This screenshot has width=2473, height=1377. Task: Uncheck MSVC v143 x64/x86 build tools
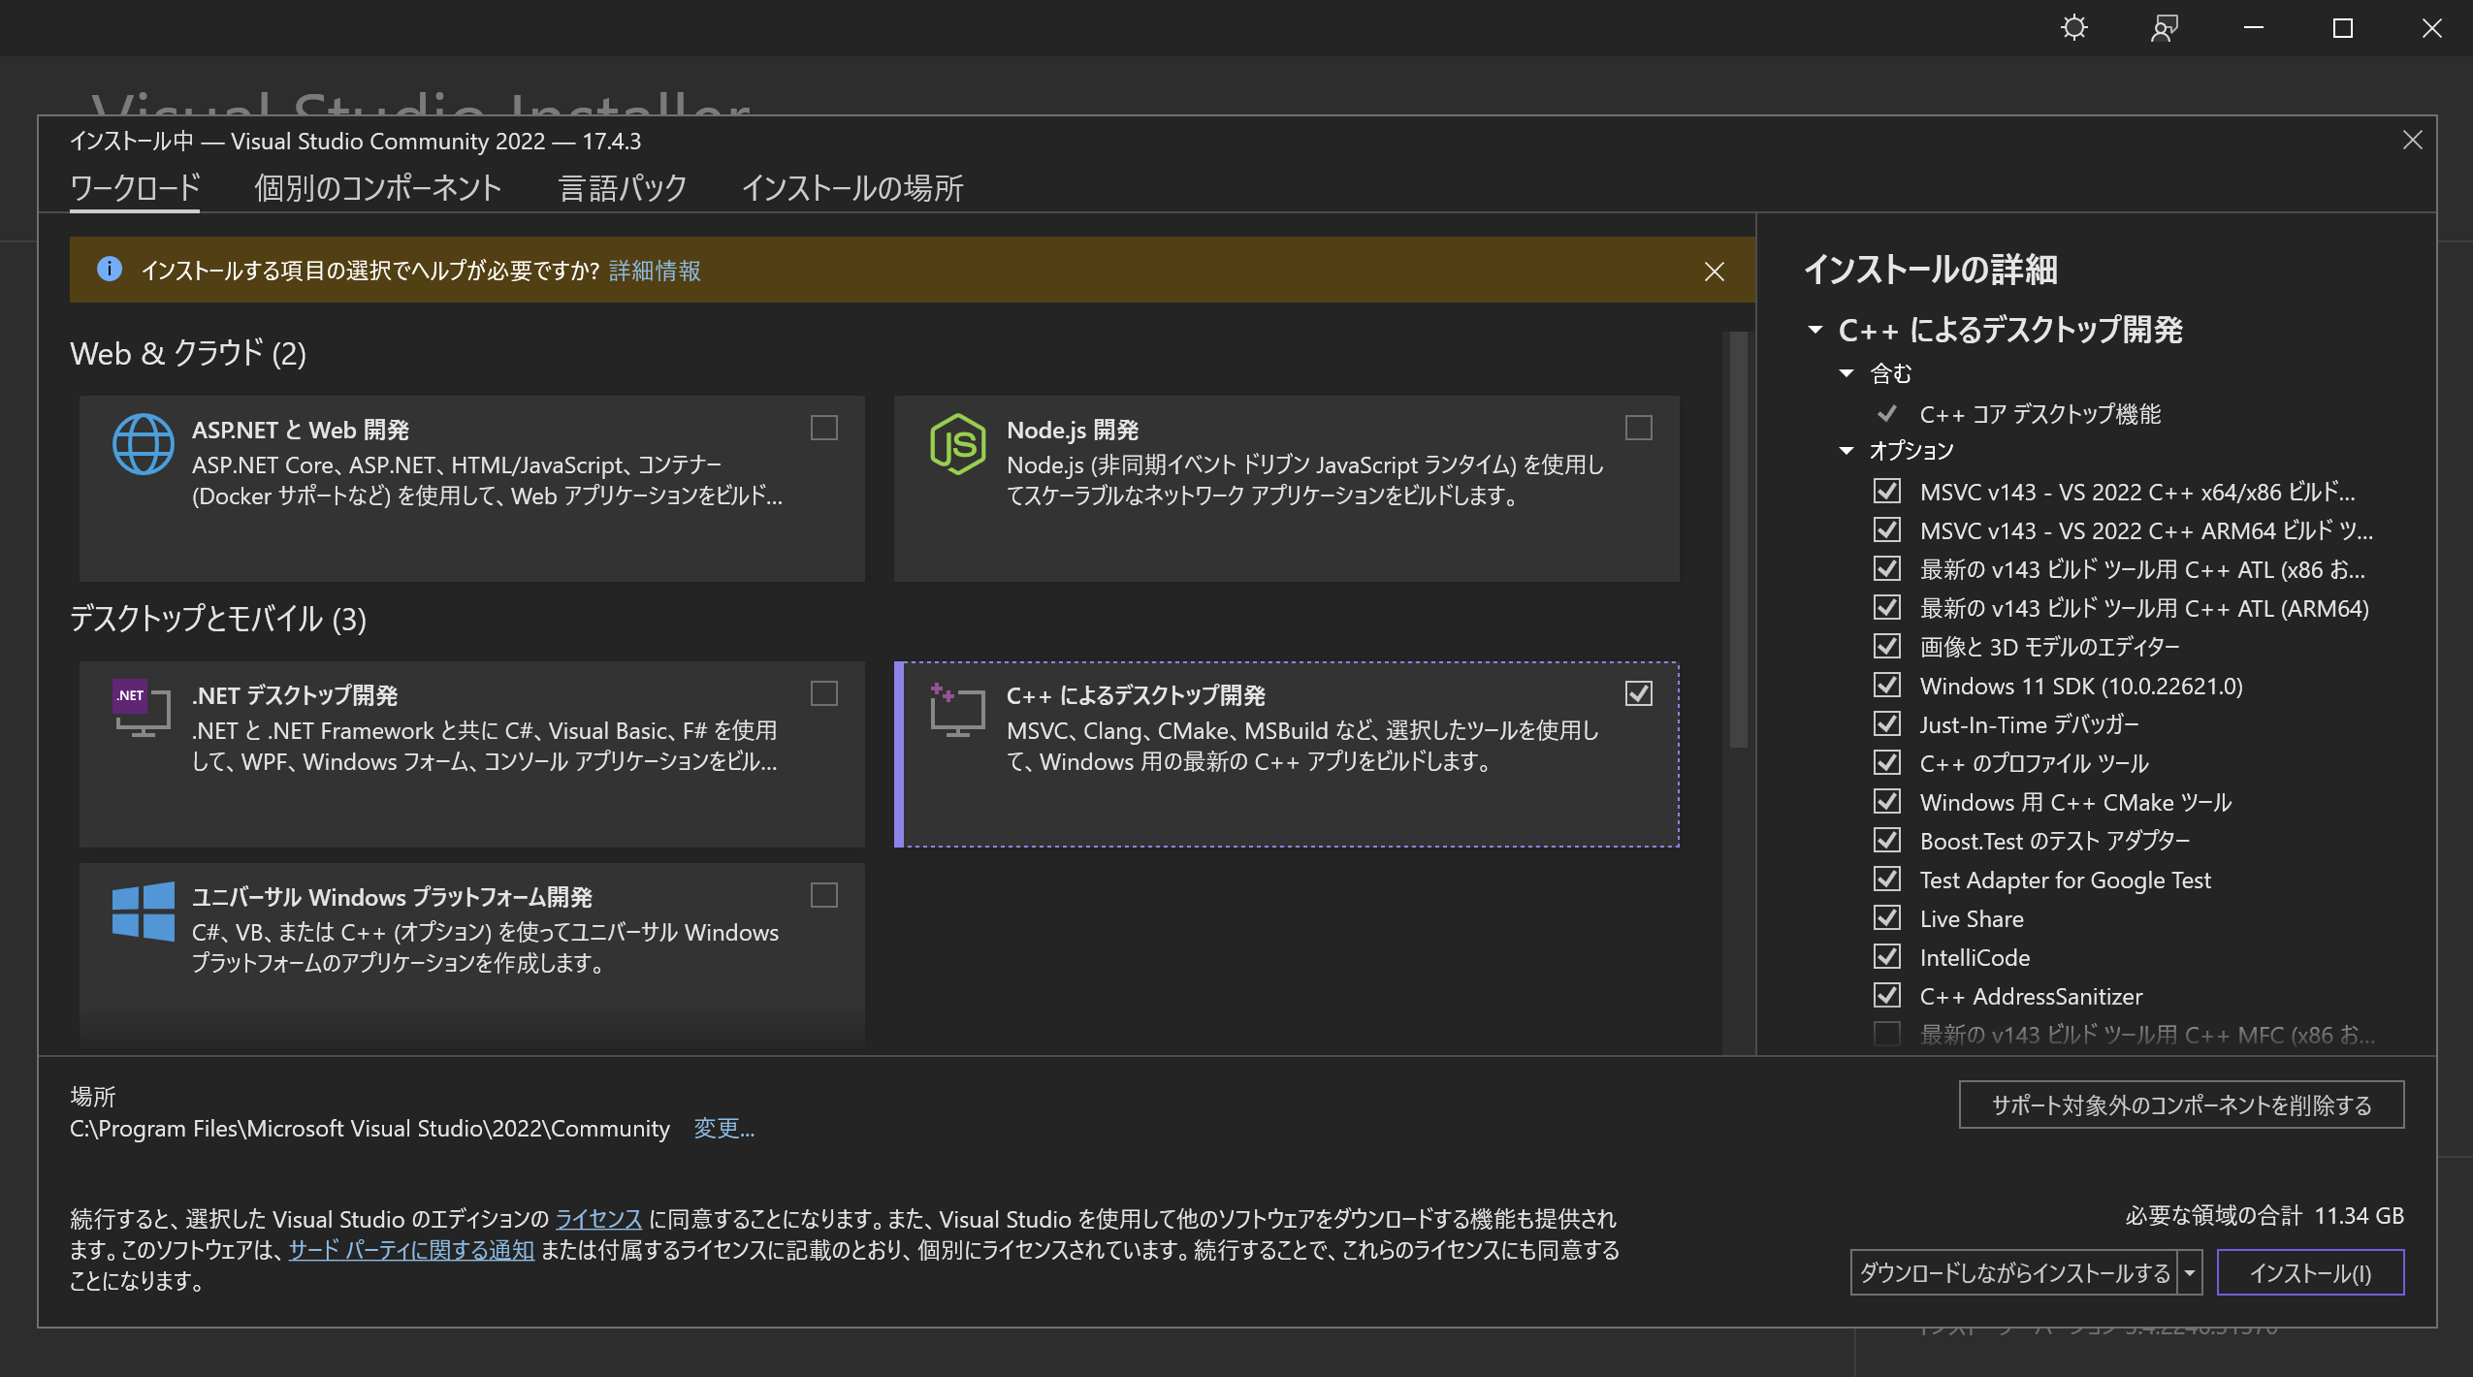(x=1886, y=491)
